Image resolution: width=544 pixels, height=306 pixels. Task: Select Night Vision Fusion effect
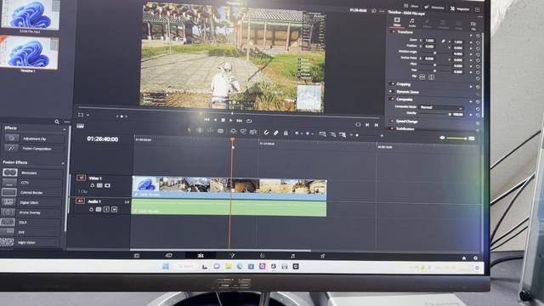point(31,242)
